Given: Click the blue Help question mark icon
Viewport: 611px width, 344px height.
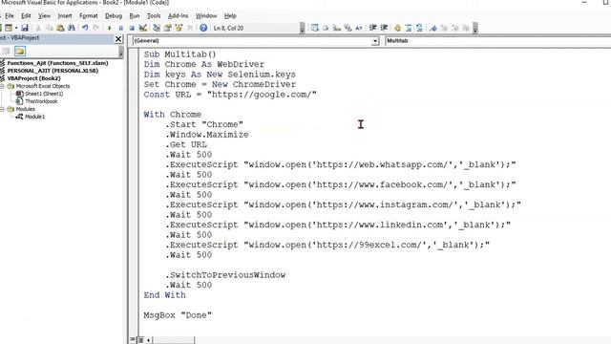Looking at the screenshot, I should (203, 28).
